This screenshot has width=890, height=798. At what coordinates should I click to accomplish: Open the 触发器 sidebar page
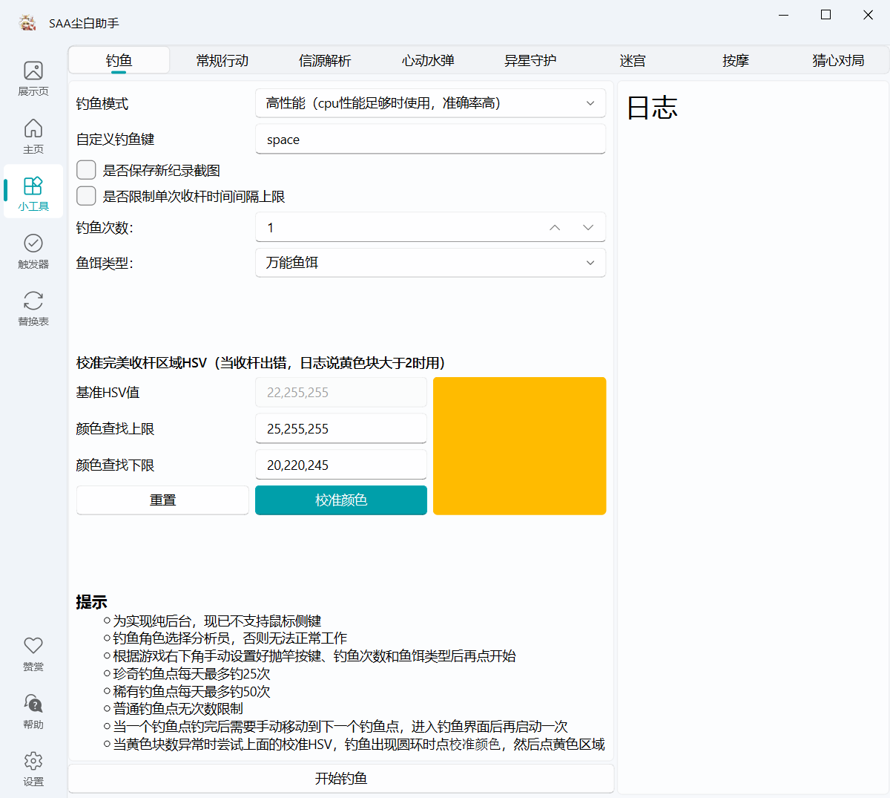[x=33, y=251]
